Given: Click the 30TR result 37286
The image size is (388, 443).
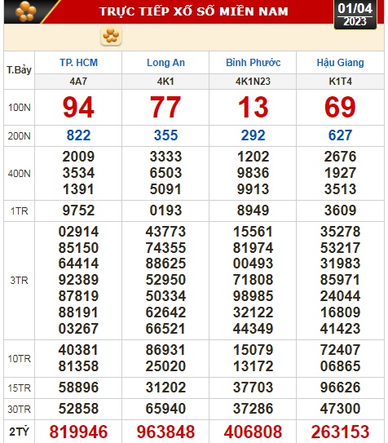Looking at the screenshot, I should pyautogui.click(x=254, y=409).
